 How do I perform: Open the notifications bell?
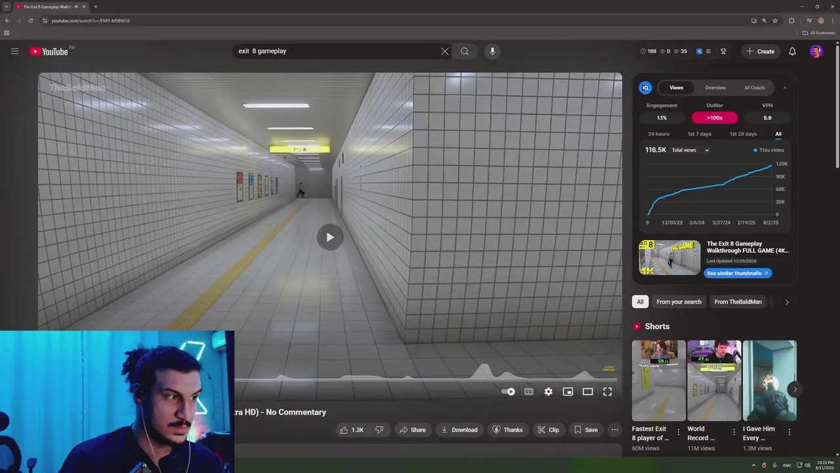click(x=792, y=51)
